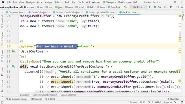Image resolution: width=185 pixels, height=104 pixels.
Task: Click the Build project hammer icon
Action: 125,7
